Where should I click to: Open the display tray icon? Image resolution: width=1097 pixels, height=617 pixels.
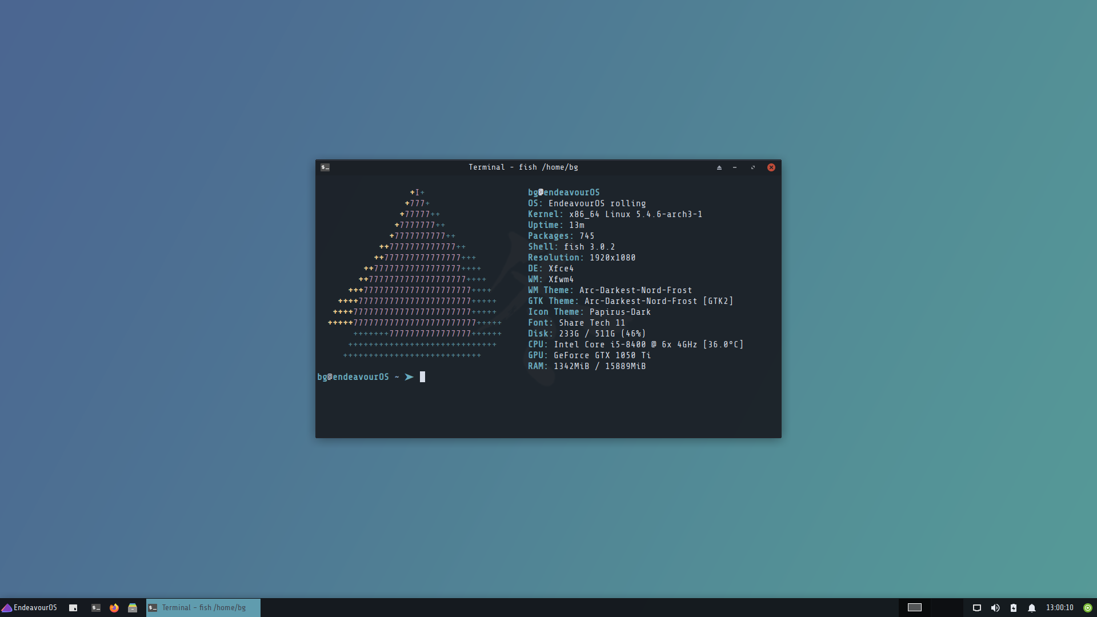pyautogui.click(x=977, y=608)
